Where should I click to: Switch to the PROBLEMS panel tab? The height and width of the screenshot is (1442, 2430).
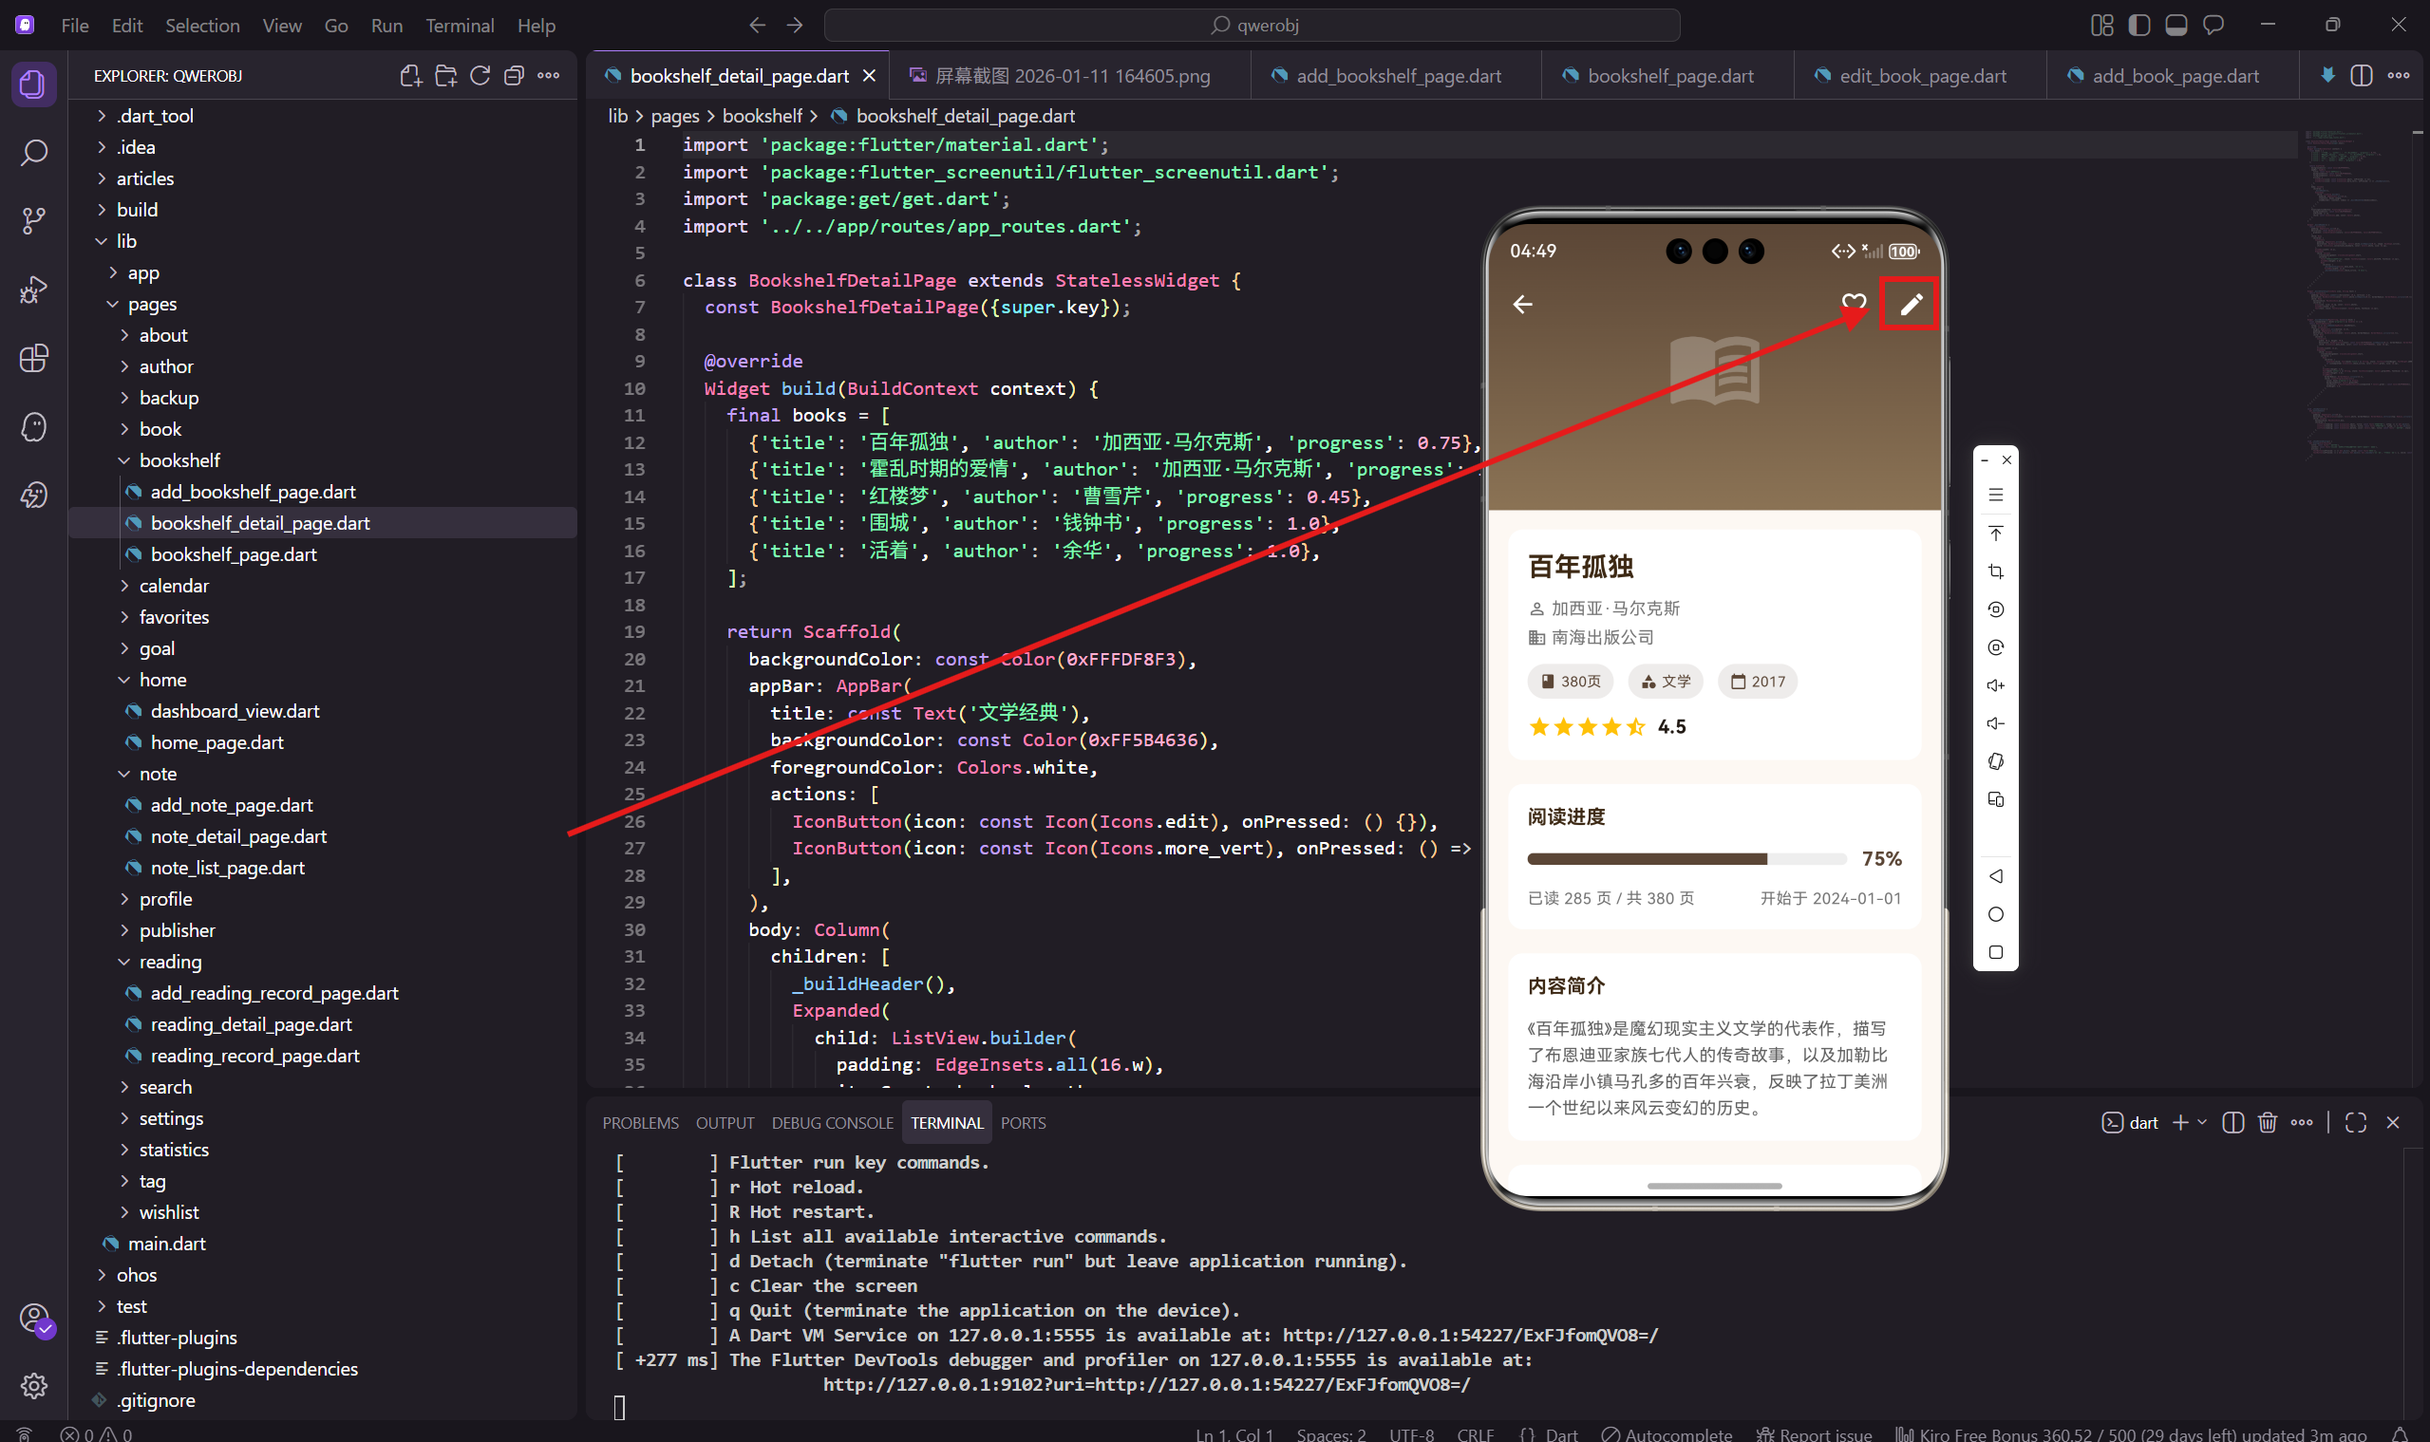tap(641, 1123)
